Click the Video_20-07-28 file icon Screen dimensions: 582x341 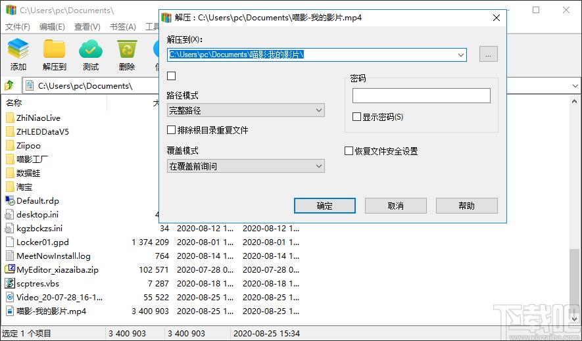[x=10, y=297]
